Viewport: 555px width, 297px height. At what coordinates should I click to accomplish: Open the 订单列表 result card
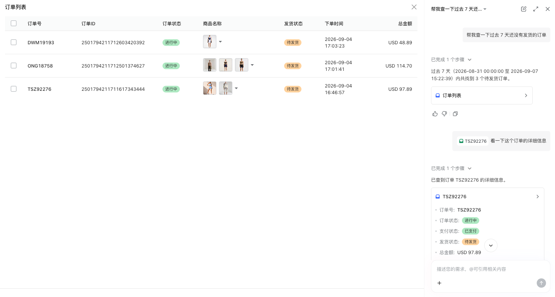[482, 95]
